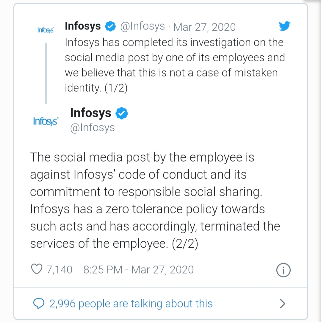This screenshot has width=321, height=322.
Task: Click the blue speech bubble reply icon
Action: pos(39,304)
